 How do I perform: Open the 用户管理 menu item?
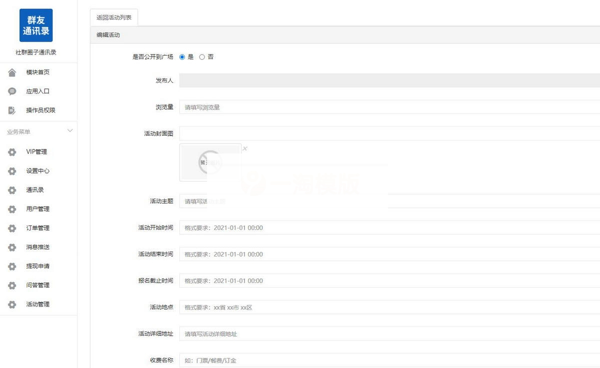37,209
